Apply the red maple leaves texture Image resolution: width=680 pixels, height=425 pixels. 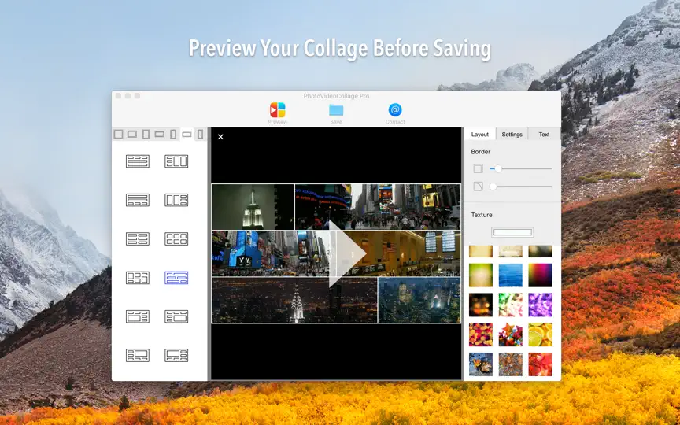(541, 364)
